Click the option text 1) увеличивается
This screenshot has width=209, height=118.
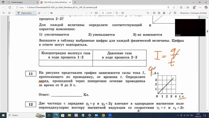click(54, 35)
